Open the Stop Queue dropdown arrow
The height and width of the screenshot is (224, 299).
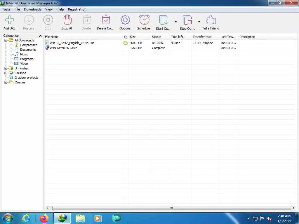point(199,22)
